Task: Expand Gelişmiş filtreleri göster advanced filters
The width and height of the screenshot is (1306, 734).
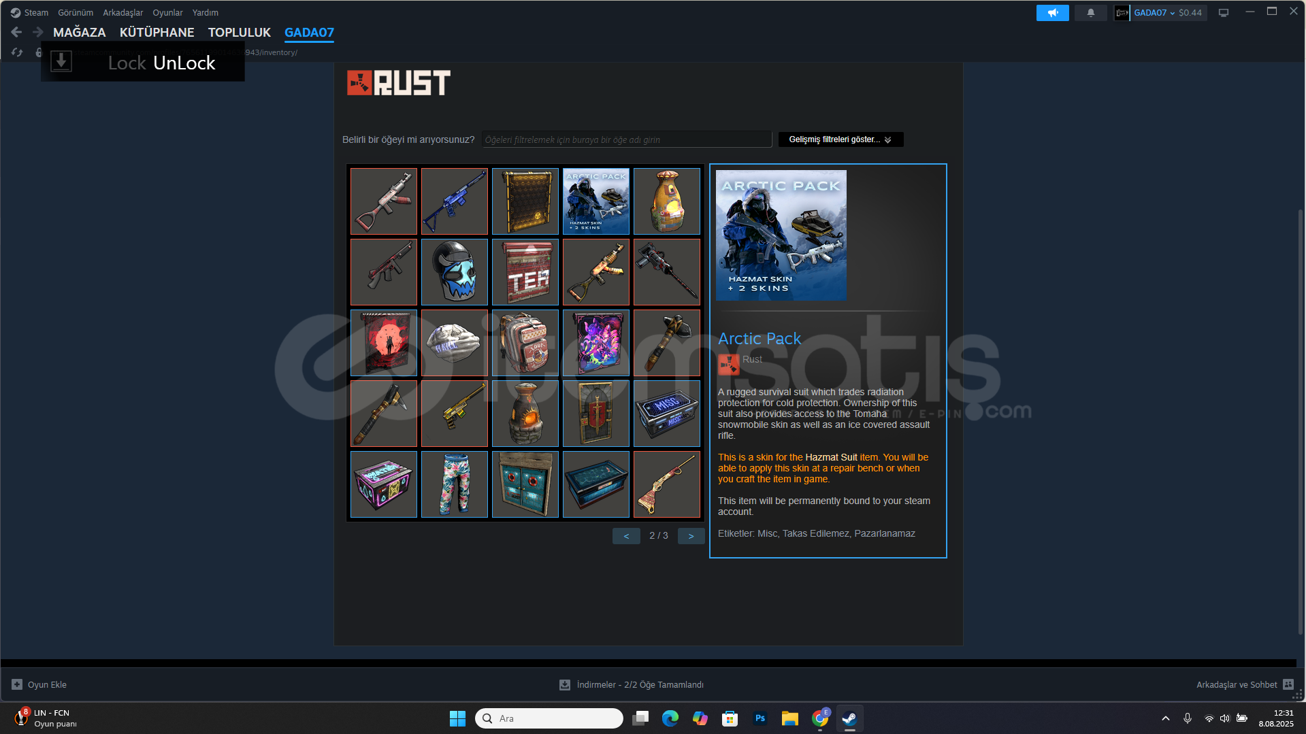Action: coord(840,139)
